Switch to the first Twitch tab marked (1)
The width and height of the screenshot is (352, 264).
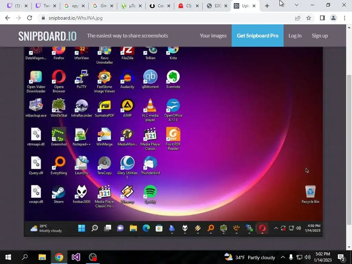pos(17,6)
